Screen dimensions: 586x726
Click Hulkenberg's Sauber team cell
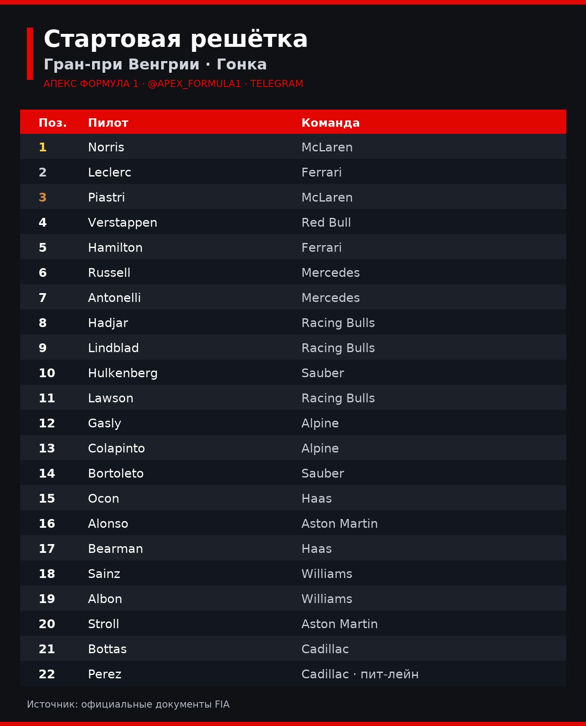click(x=323, y=373)
